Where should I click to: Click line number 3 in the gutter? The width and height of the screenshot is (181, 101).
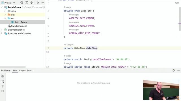48,11
